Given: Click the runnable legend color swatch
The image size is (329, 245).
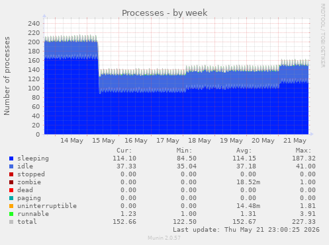Looking at the screenshot, I should coord(11,214).
